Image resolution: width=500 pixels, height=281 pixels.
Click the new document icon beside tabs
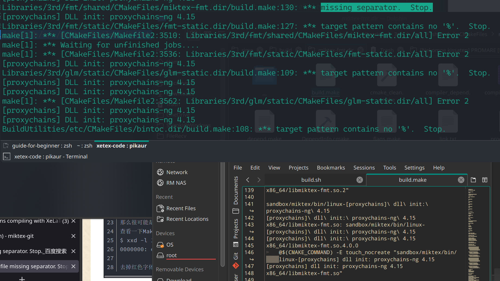click(x=473, y=180)
